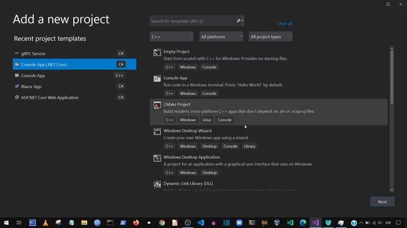Viewport: 407px width, 228px height.
Task: Open the All project types dropdown
Action: [270, 37]
